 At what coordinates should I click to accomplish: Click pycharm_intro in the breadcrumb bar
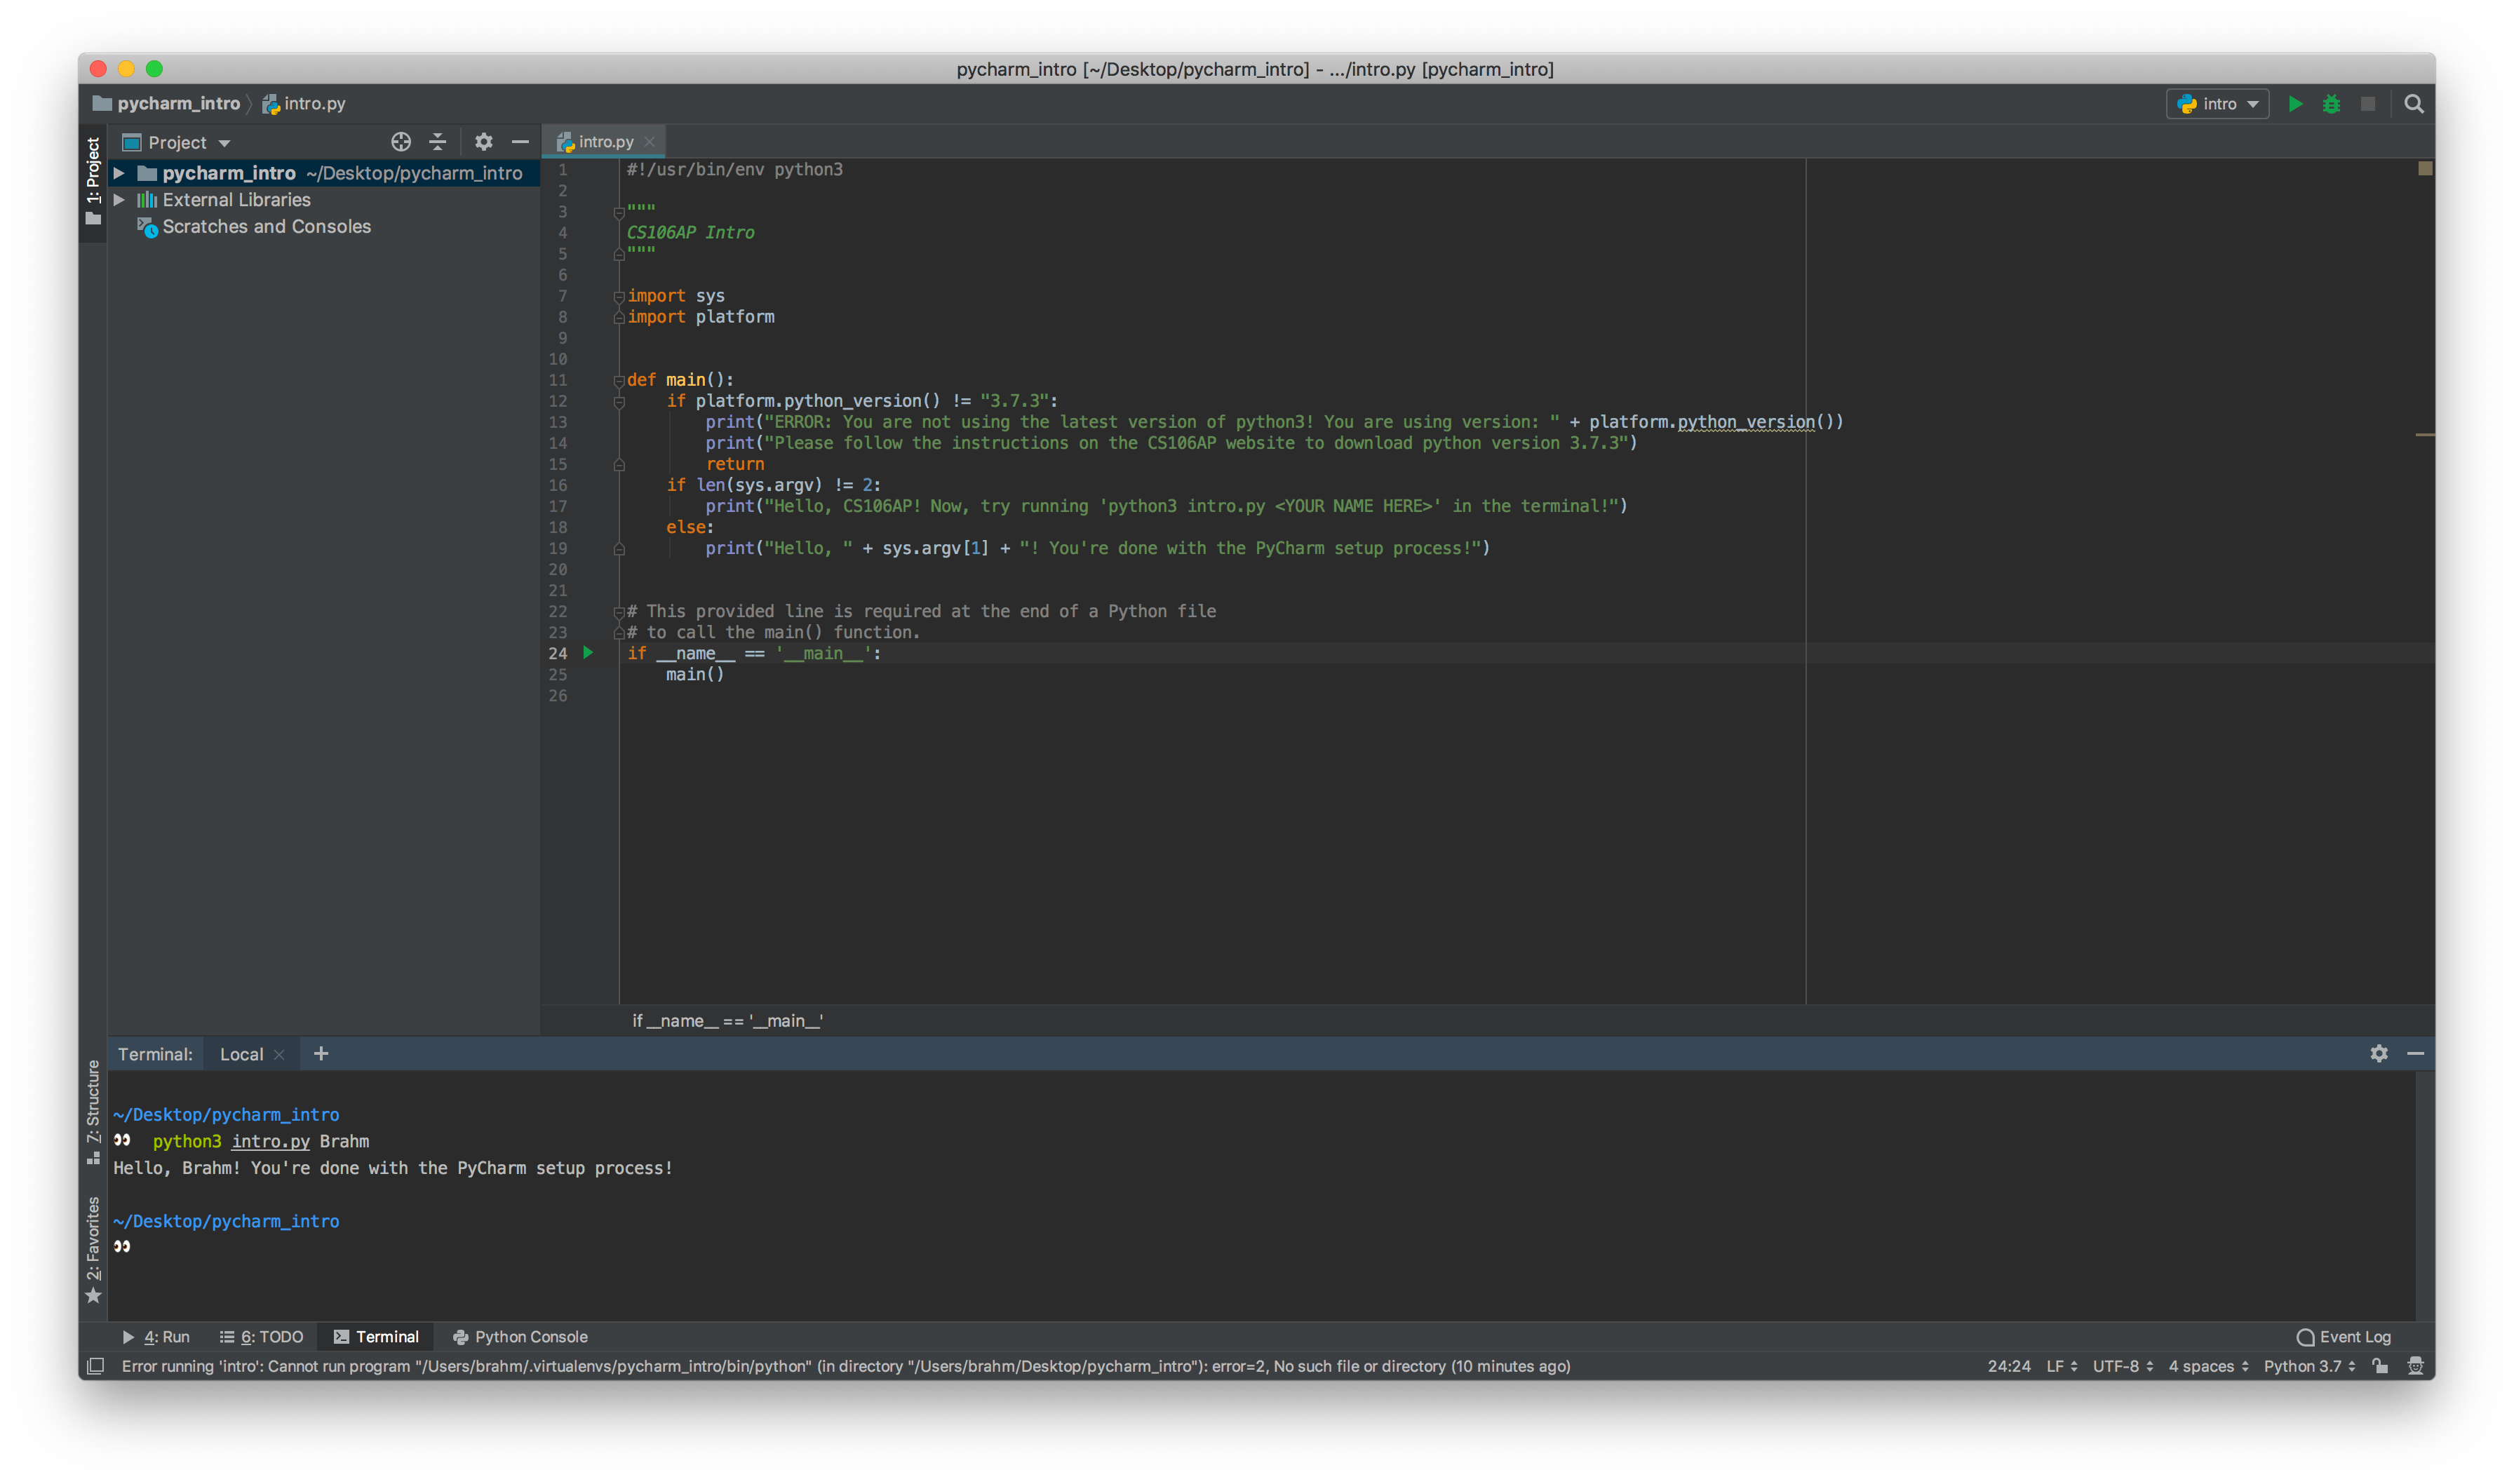click(x=167, y=104)
